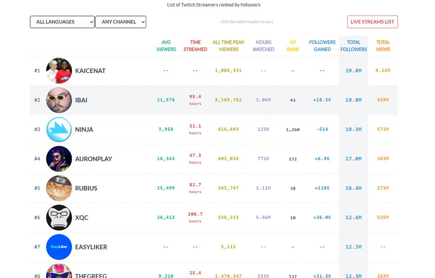Click the AURONPLAY channel name
Screen dimensions: 435x278
tap(94, 159)
